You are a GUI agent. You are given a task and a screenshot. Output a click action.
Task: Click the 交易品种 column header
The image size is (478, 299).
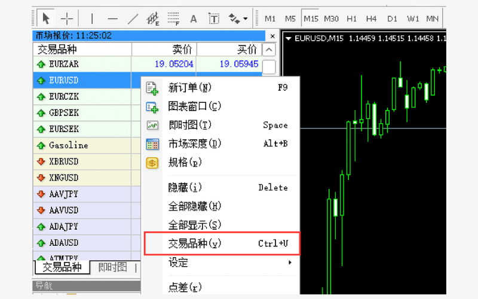click(x=82, y=49)
